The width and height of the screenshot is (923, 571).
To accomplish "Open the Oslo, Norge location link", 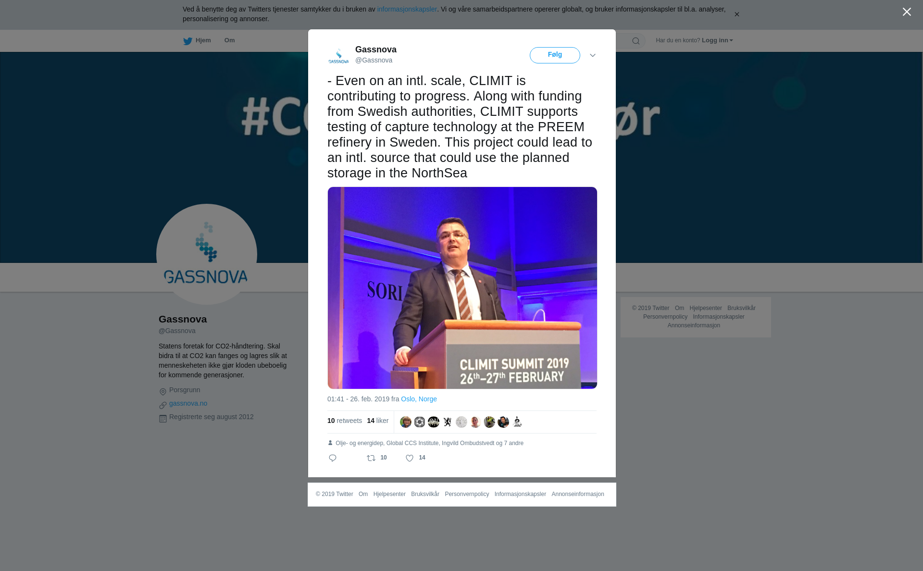I will click(x=419, y=399).
